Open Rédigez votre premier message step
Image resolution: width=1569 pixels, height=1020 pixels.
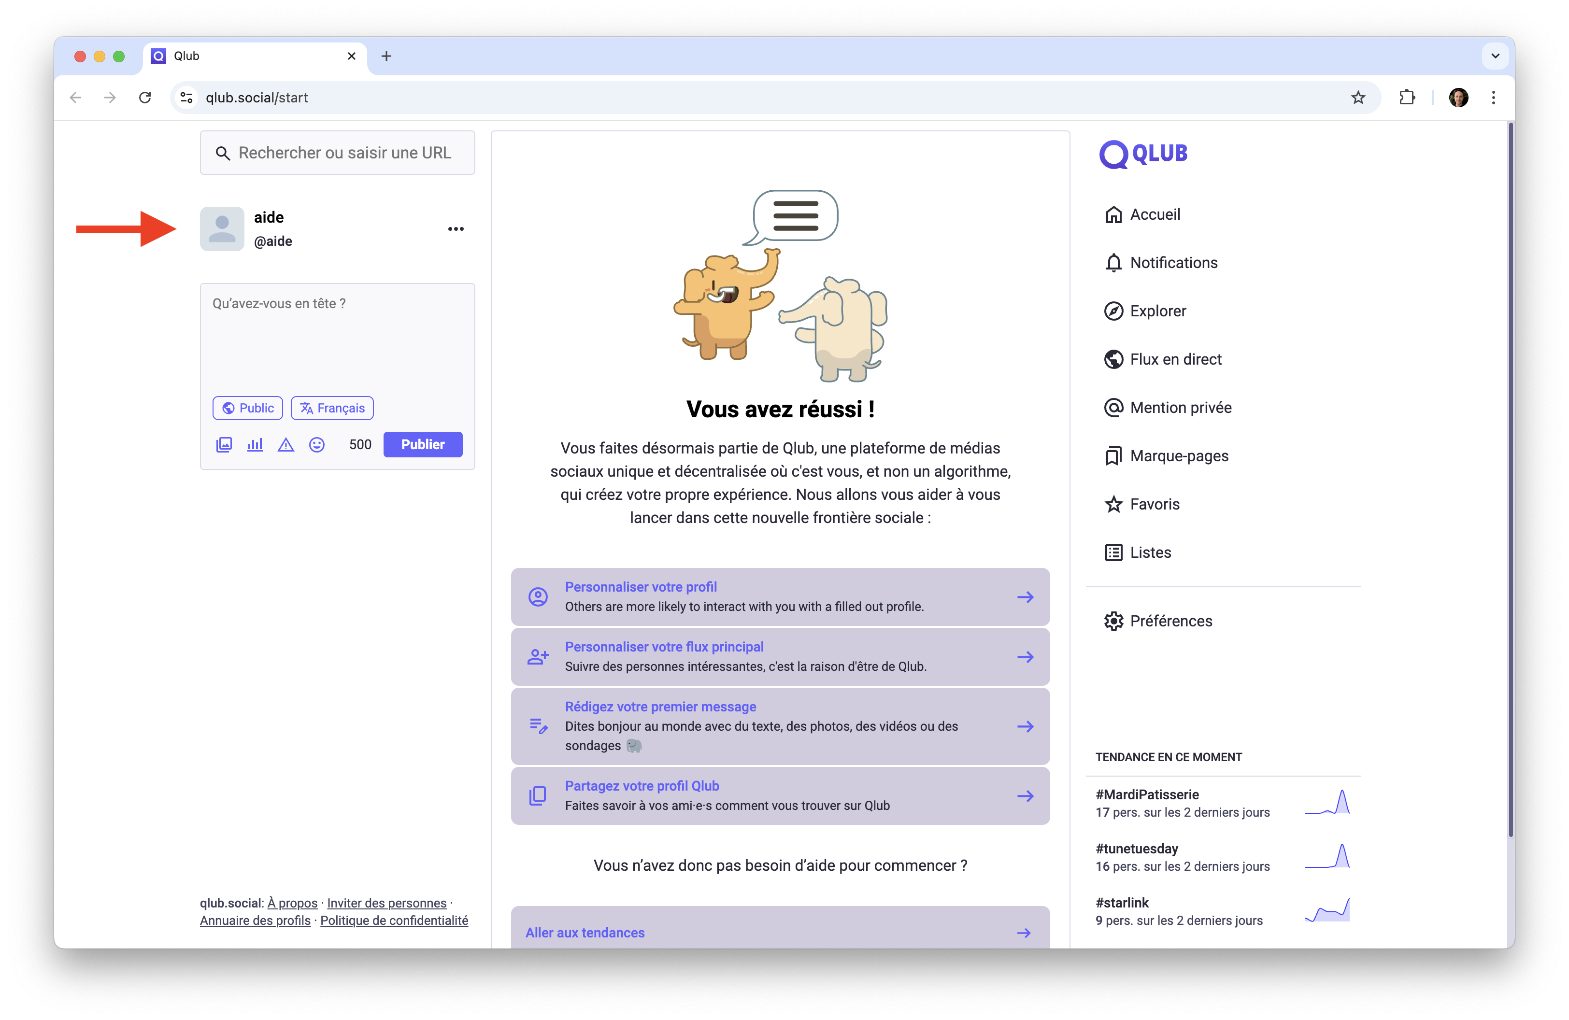780,726
